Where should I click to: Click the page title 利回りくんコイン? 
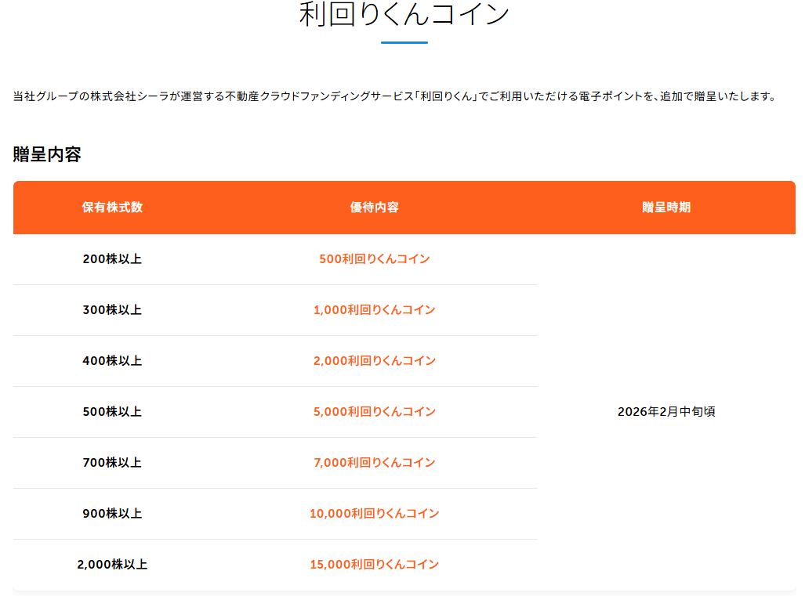pyautogui.click(x=404, y=13)
